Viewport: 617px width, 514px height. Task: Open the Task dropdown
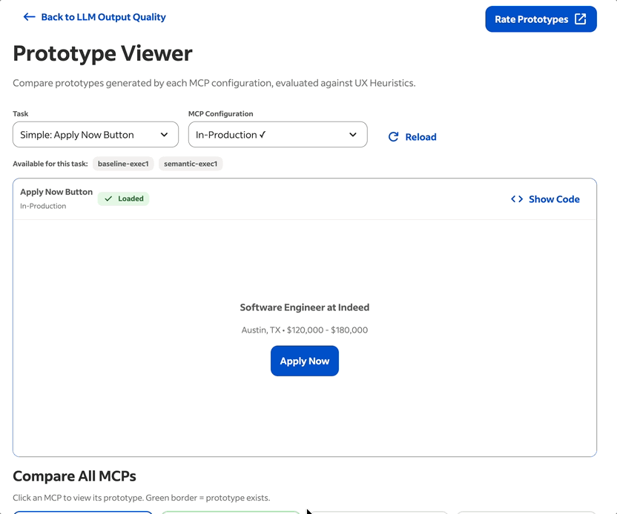pos(95,134)
